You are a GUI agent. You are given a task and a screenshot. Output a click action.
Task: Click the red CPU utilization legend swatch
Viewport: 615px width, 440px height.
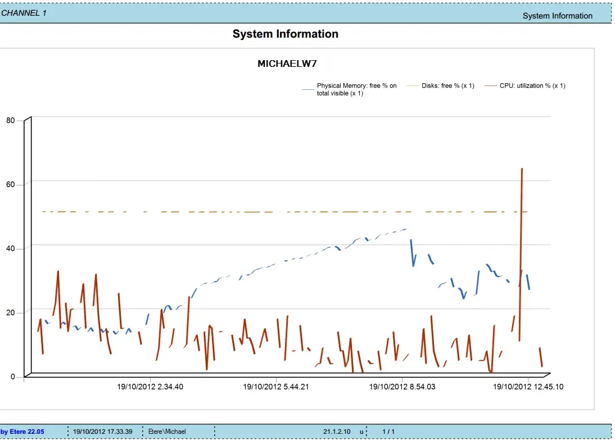[491, 86]
